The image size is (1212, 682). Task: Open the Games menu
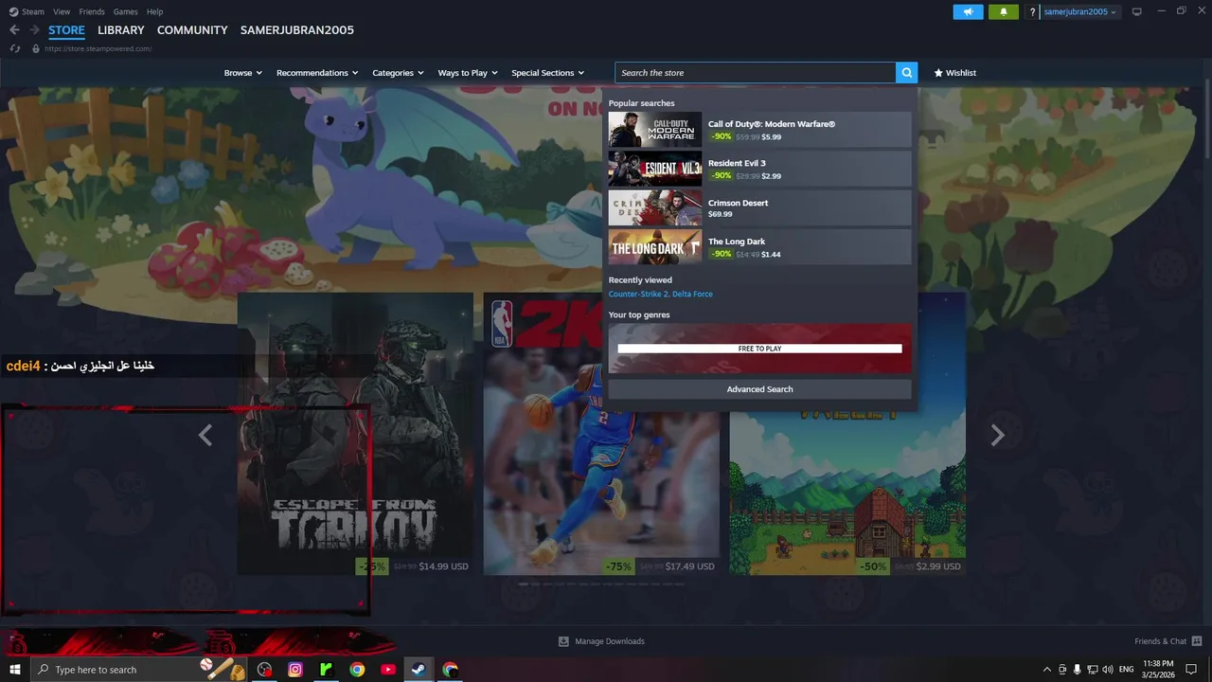(x=125, y=11)
